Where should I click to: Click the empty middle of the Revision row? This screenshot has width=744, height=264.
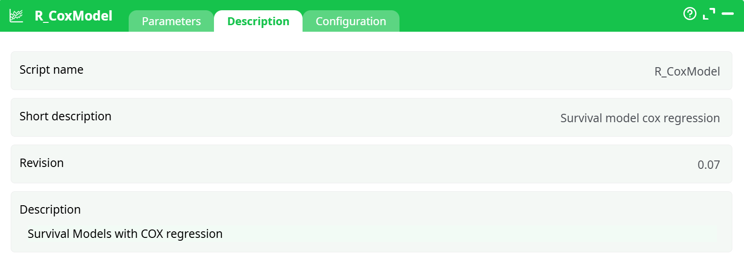pyautogui.click(x=368, y=164)
